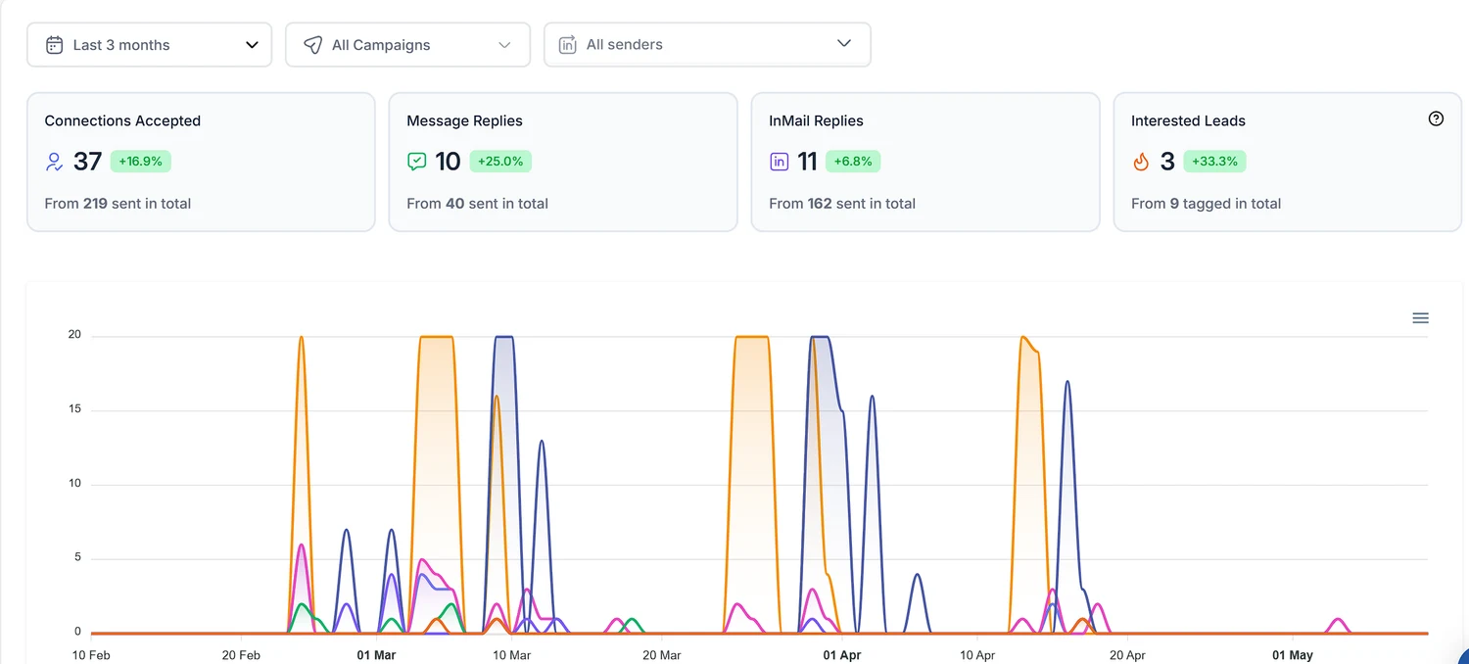Click the paper plane campaigns icon
Viewport: 1469px width, 664px height.
click(312, 45)
